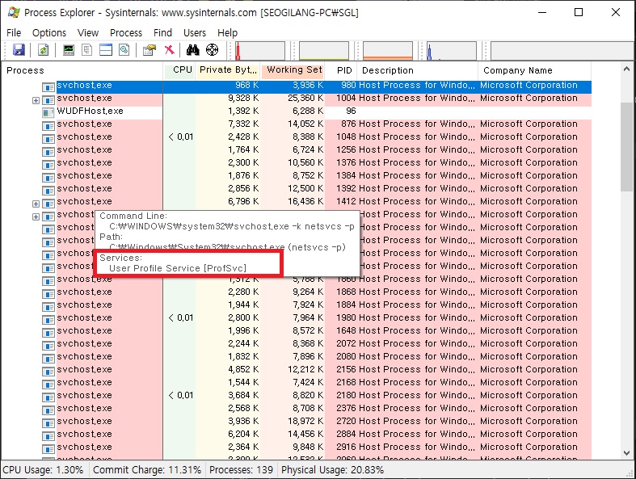Screen dimensions: 636x479
Task: Click process icon of svchost.exe PID 2072
Action: click(x=48, y=346)
